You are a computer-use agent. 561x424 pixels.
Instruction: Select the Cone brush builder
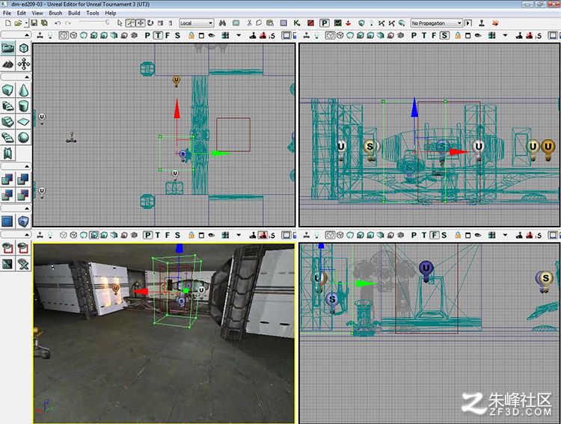point(24,90)
